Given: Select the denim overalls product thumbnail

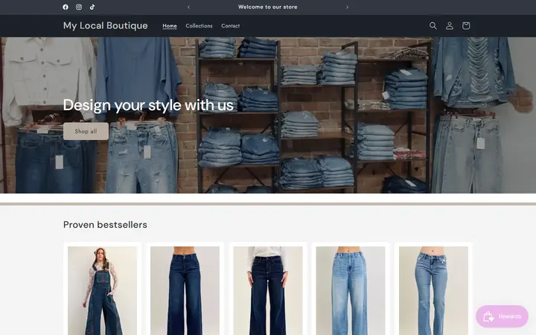Looking at the screenshot, I should [x=102, y=290].
